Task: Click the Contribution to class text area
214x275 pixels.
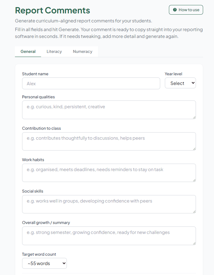Action: click(x=109, y=141)
